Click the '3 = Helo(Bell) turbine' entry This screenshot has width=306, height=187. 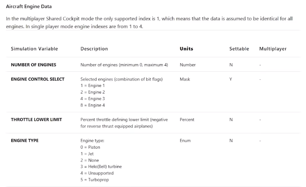coord(101,167)
